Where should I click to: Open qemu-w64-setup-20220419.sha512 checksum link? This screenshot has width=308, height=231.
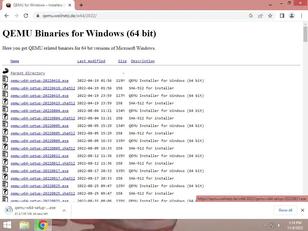tap(43, 103)
